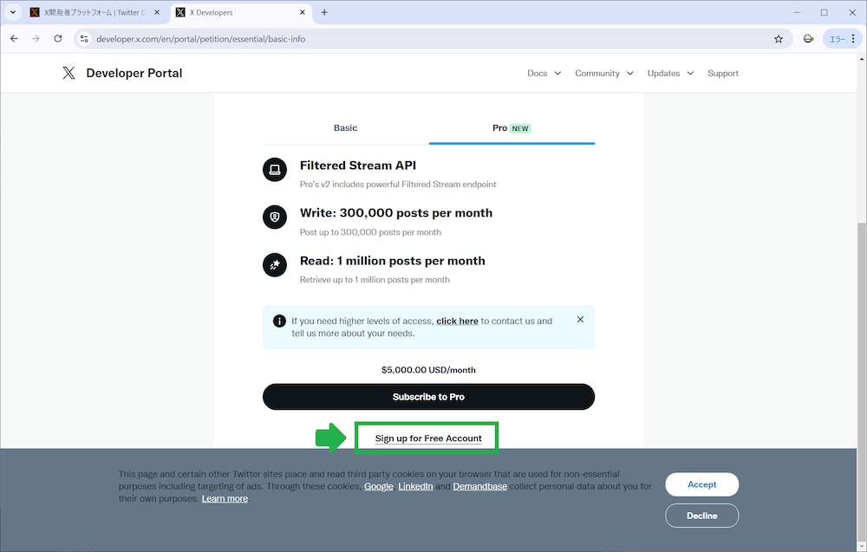
Task: Click Sign up for Free Account
Action: pyautogui.click(x=428, y=438)
